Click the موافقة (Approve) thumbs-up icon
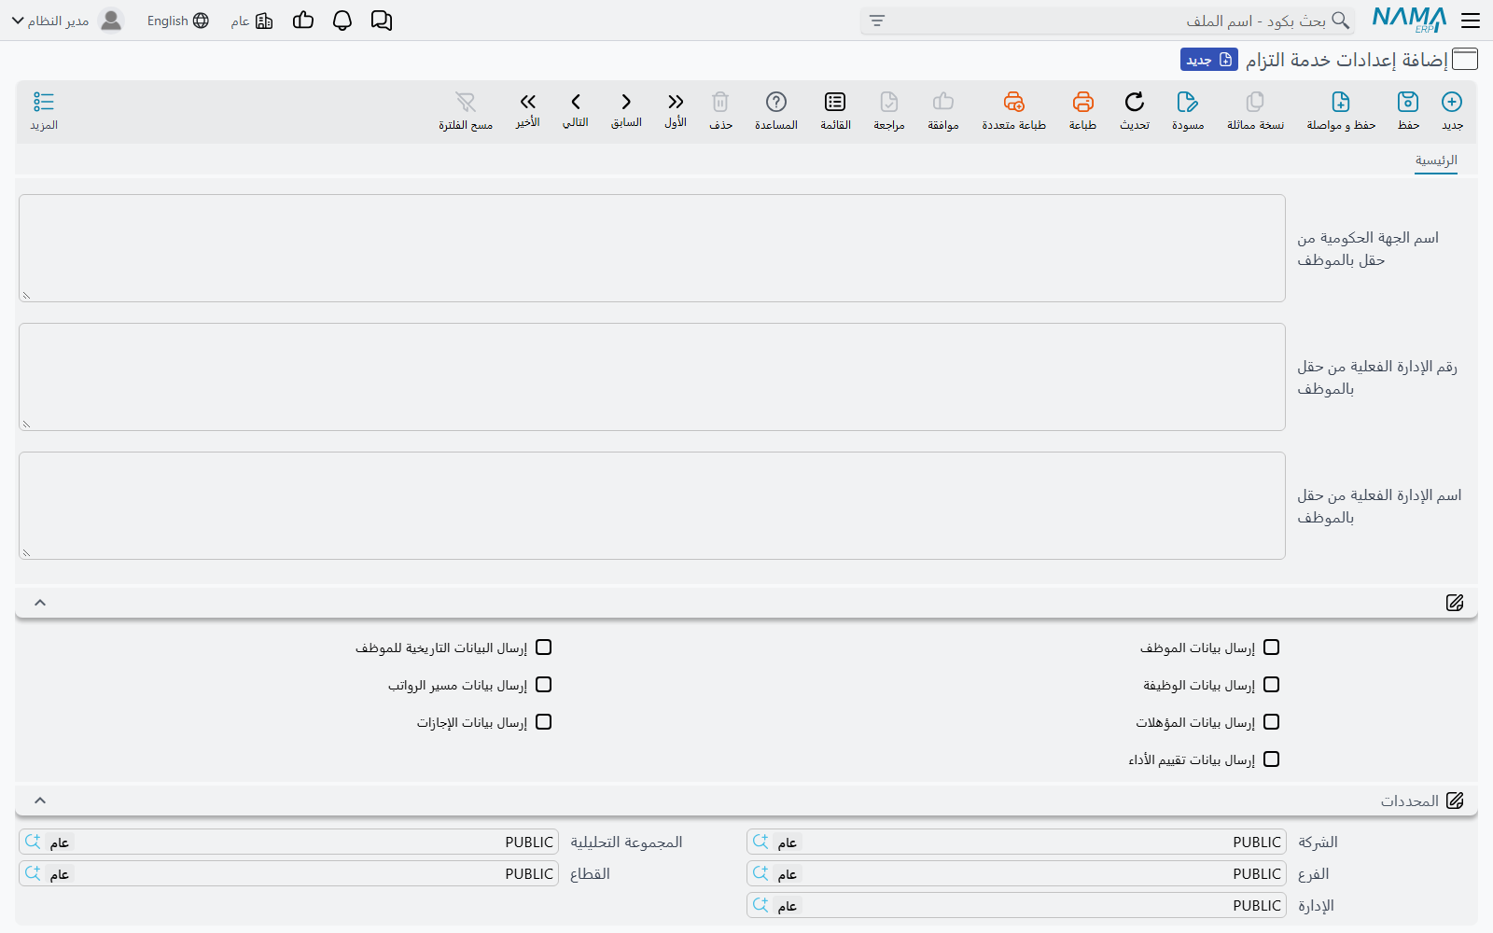The height and width of the screenshot is (933, 1493). click(x=943, y=103)
